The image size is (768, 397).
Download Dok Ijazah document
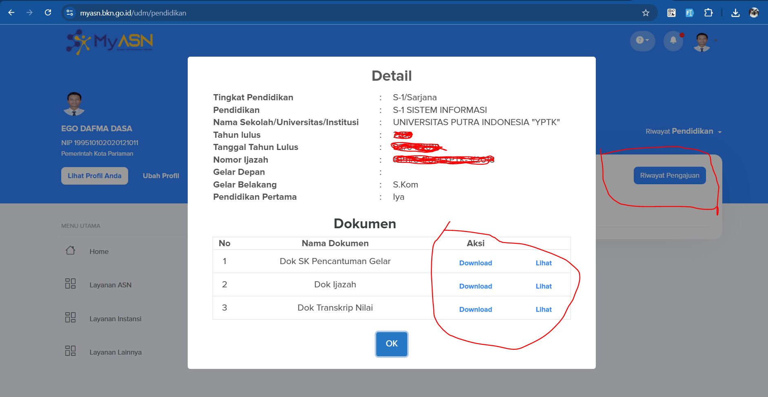click(475, 286)
